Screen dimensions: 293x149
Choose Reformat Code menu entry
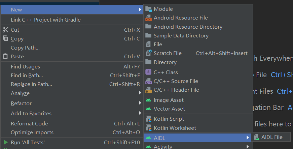(x=72, y=123)
